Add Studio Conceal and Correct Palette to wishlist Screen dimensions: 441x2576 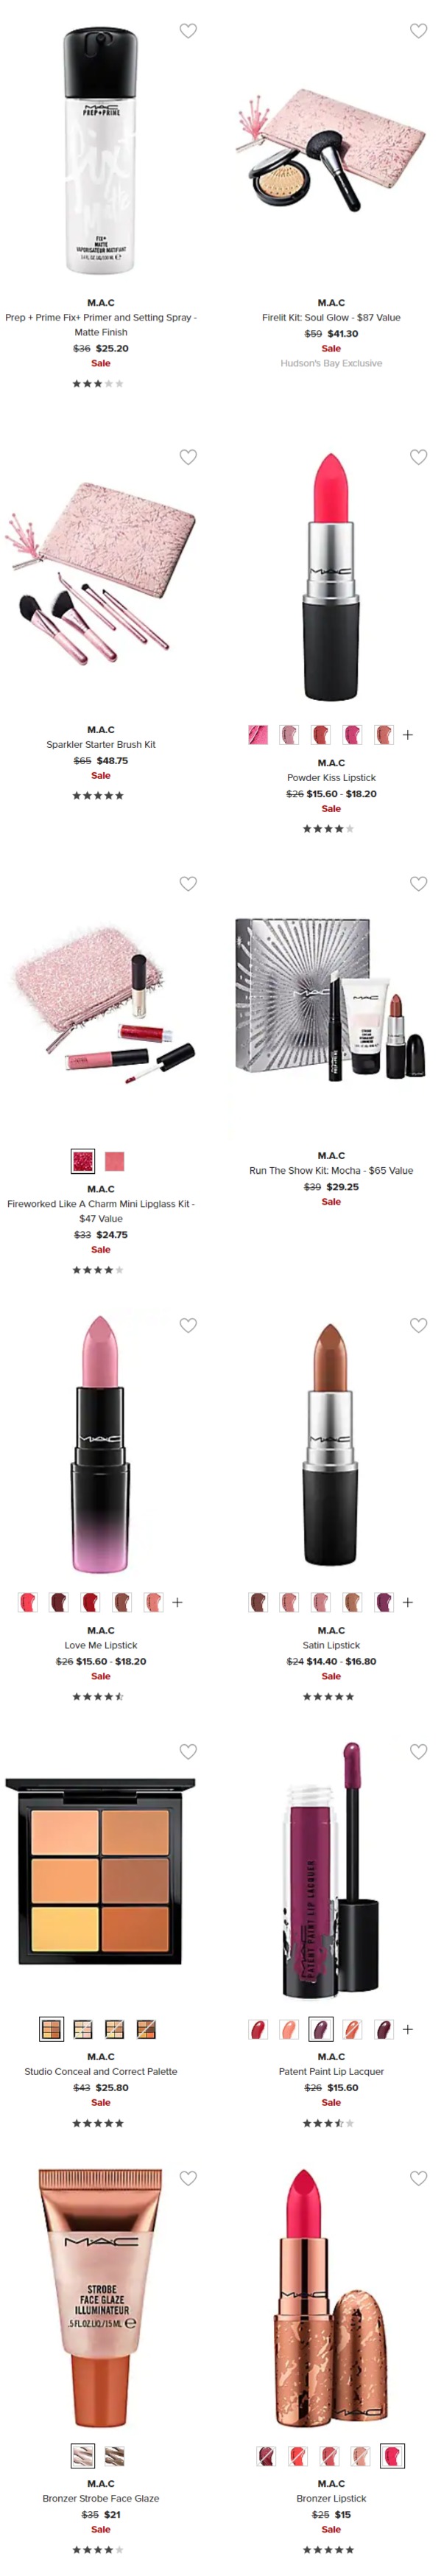pos(188,1751)
